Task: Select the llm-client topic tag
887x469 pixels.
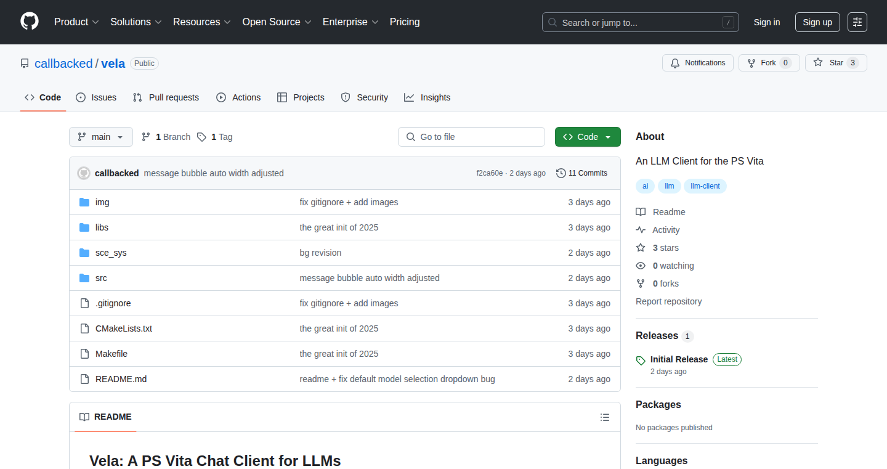Action: point(705,186)
